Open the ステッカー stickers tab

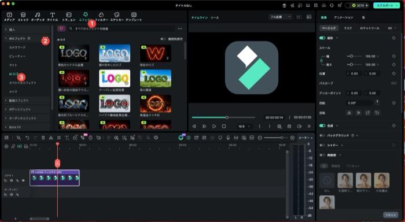(117, 17)
